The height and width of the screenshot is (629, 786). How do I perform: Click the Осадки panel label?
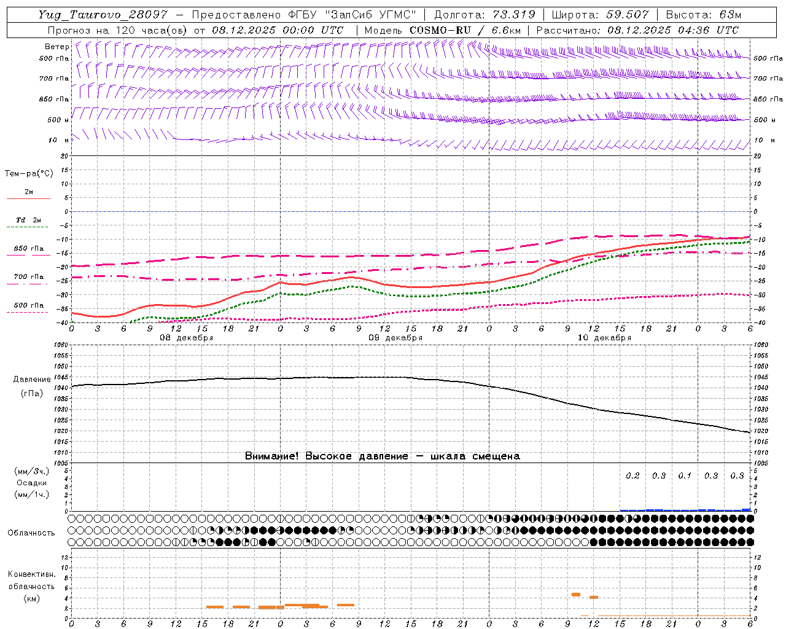(x=32, y=483)
